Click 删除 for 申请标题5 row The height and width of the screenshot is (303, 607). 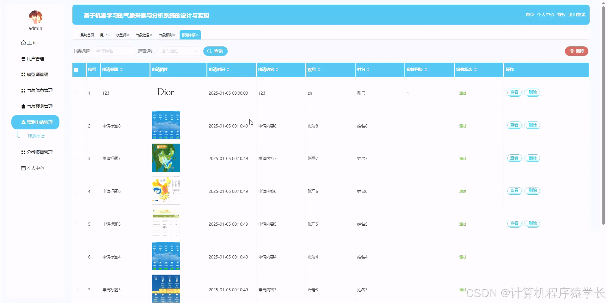tap(533, 223)
